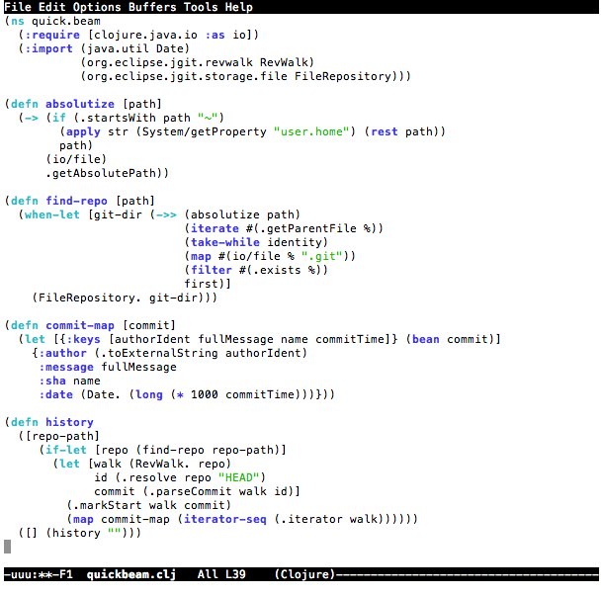602x596 pixels.
Task: Click the :author map key
Action: (x=62, y=353)
